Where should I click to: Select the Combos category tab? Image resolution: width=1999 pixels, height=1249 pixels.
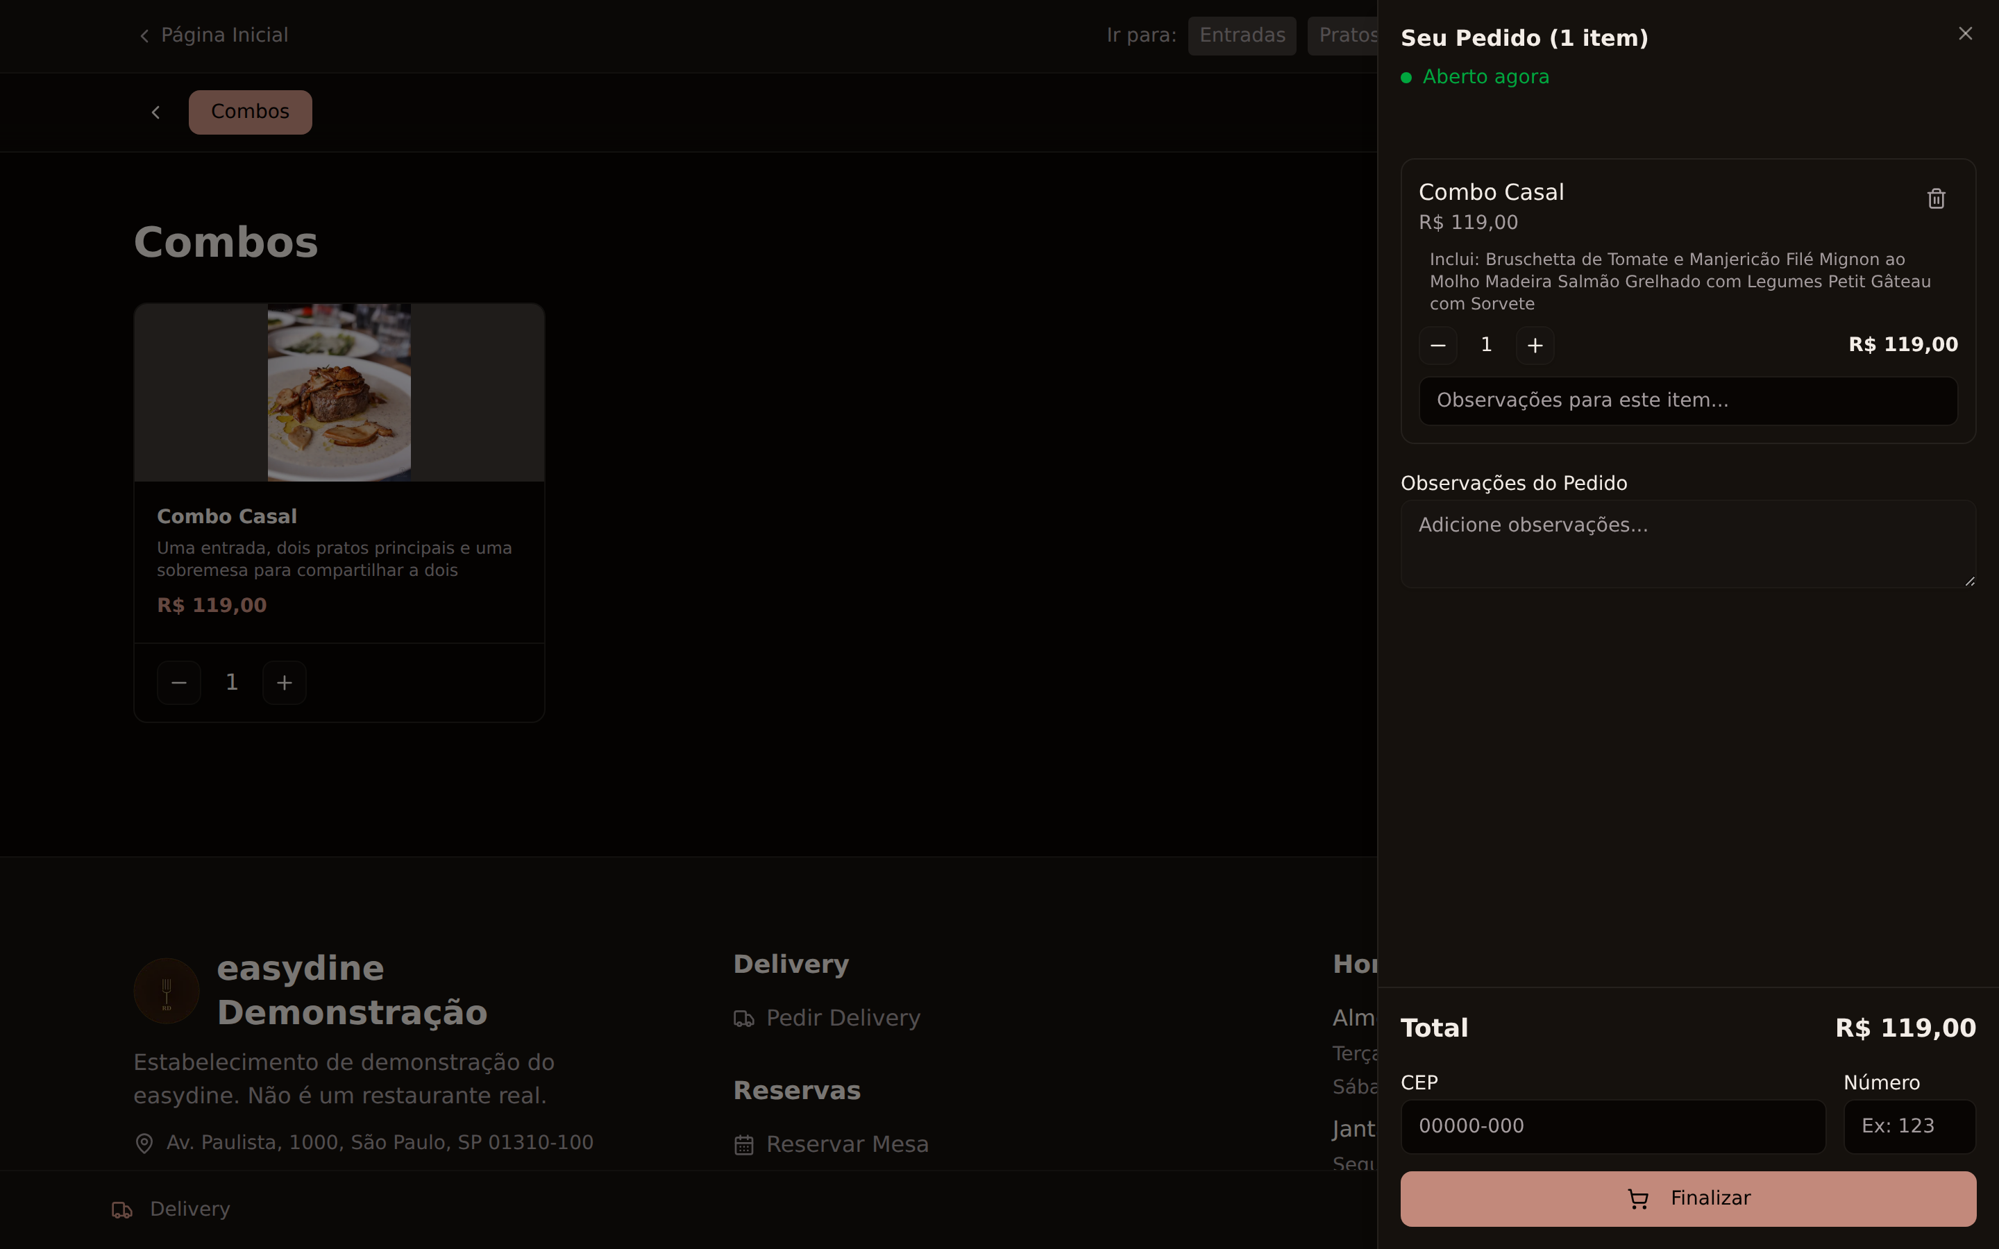(x=251, y=112)
